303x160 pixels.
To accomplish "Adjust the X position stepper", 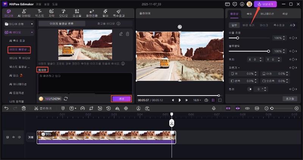I will click(x=261, y=60).
